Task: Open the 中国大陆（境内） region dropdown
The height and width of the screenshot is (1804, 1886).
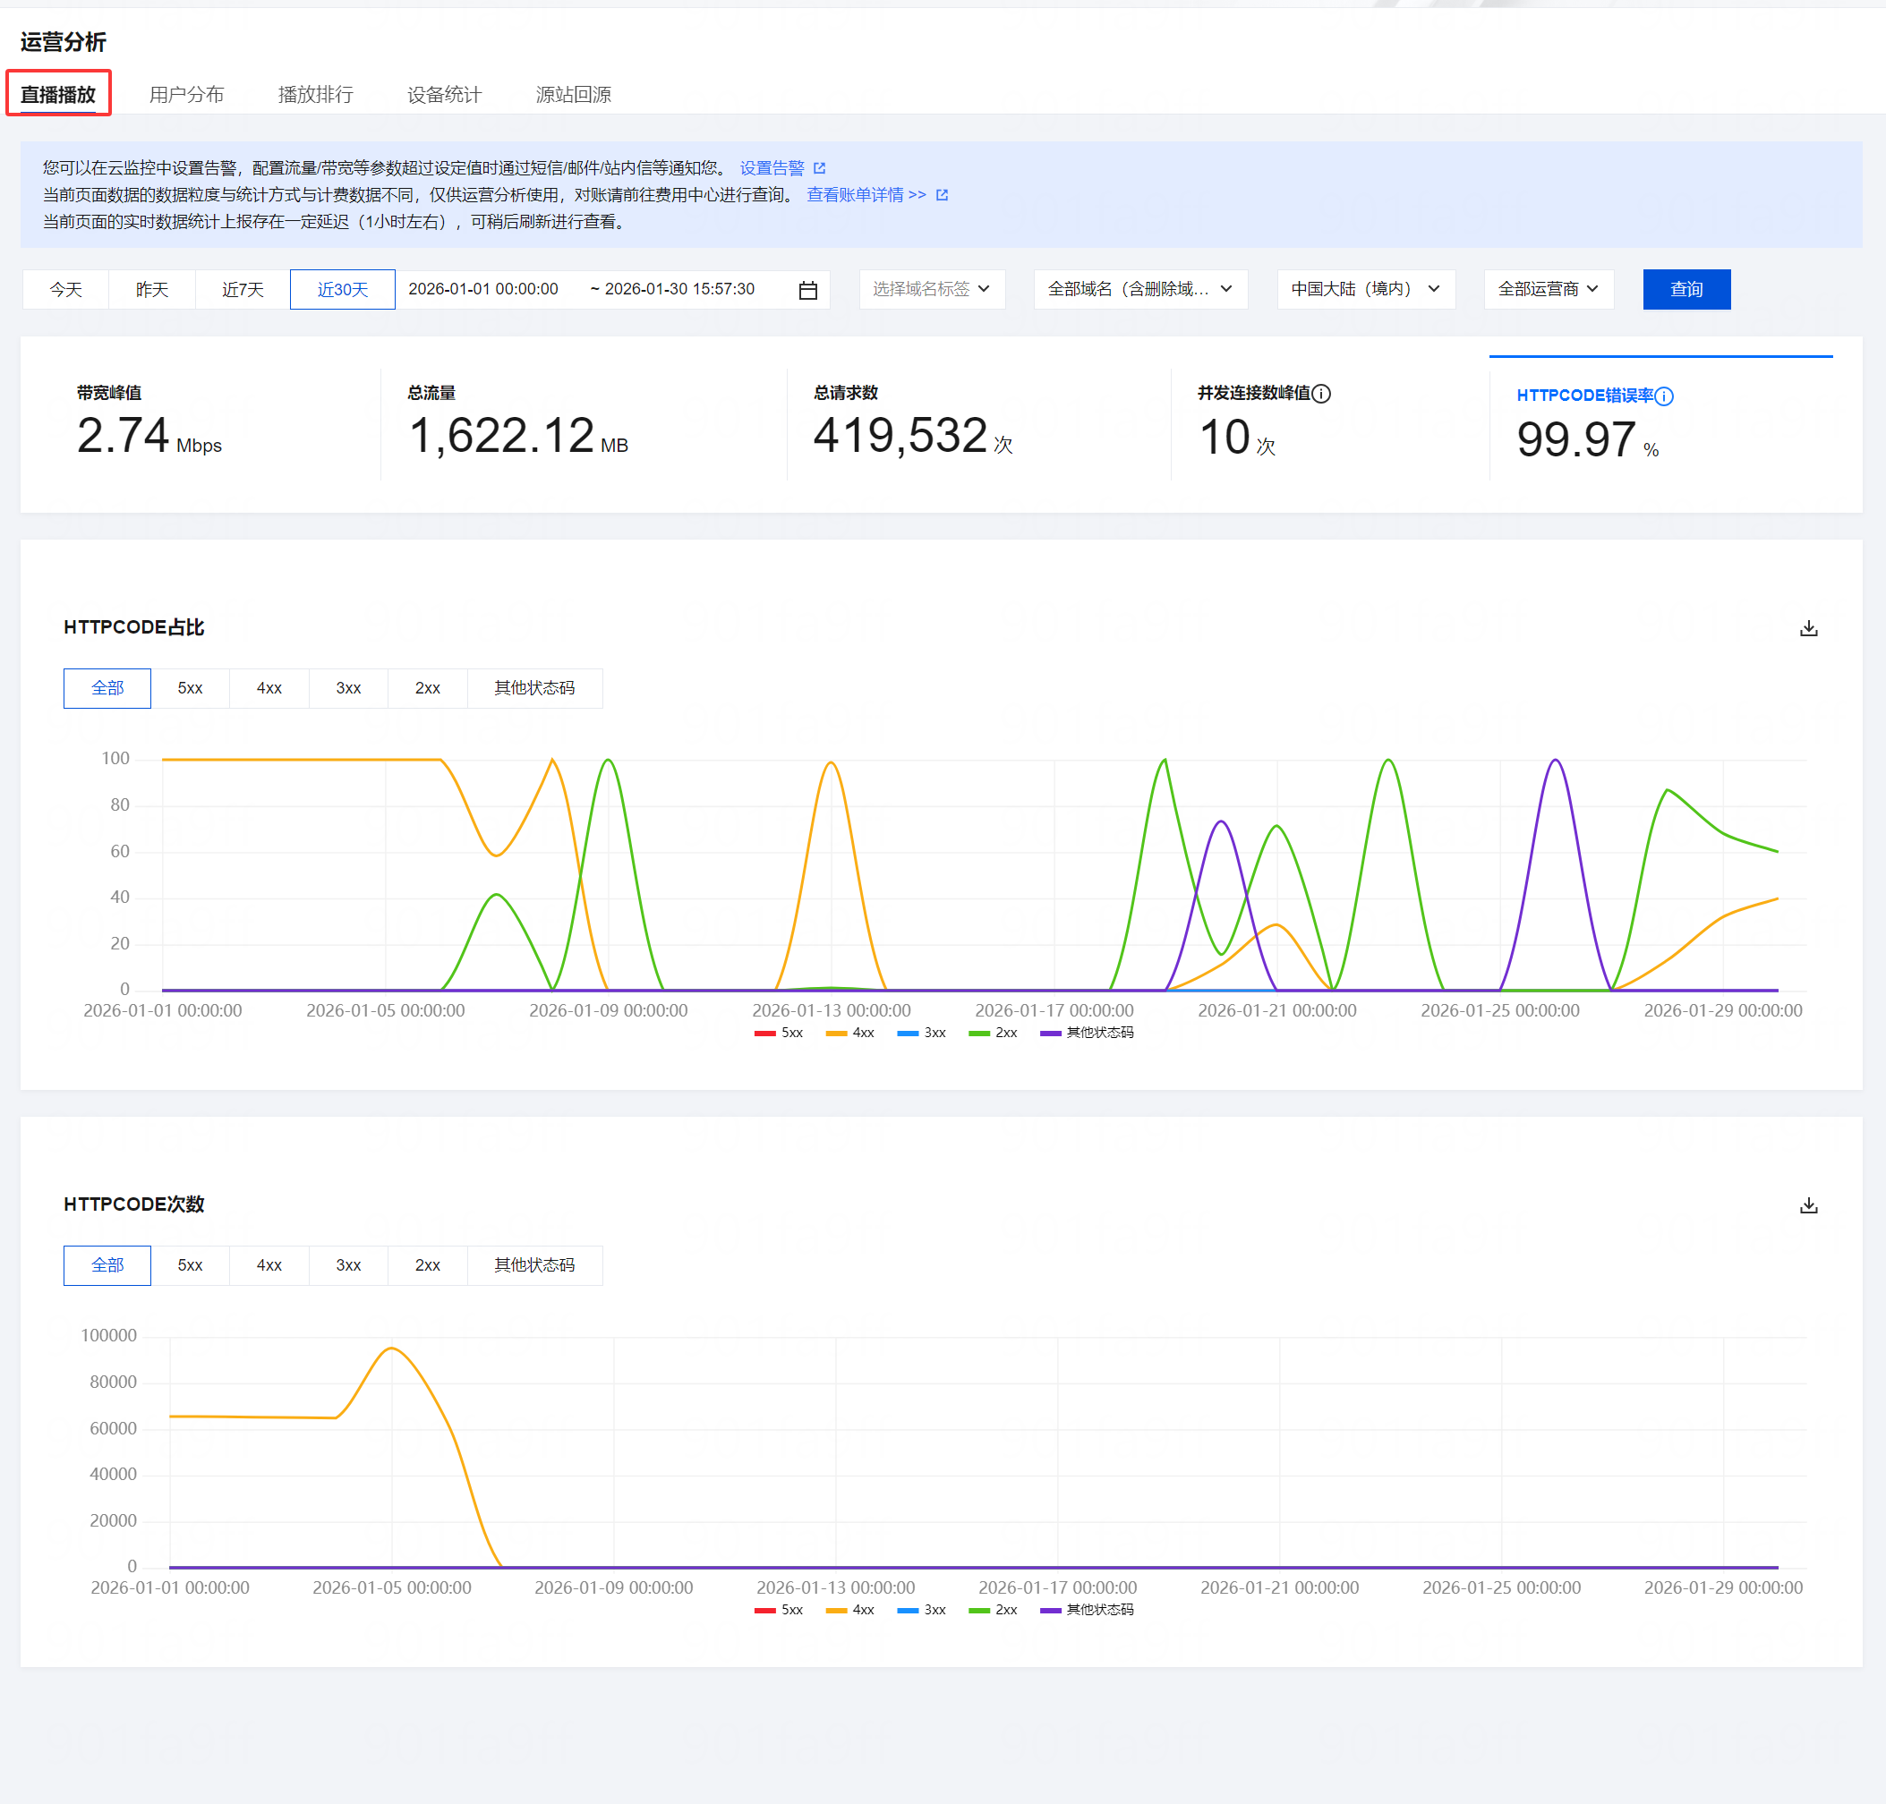Action: click(x=1365, y=289)
